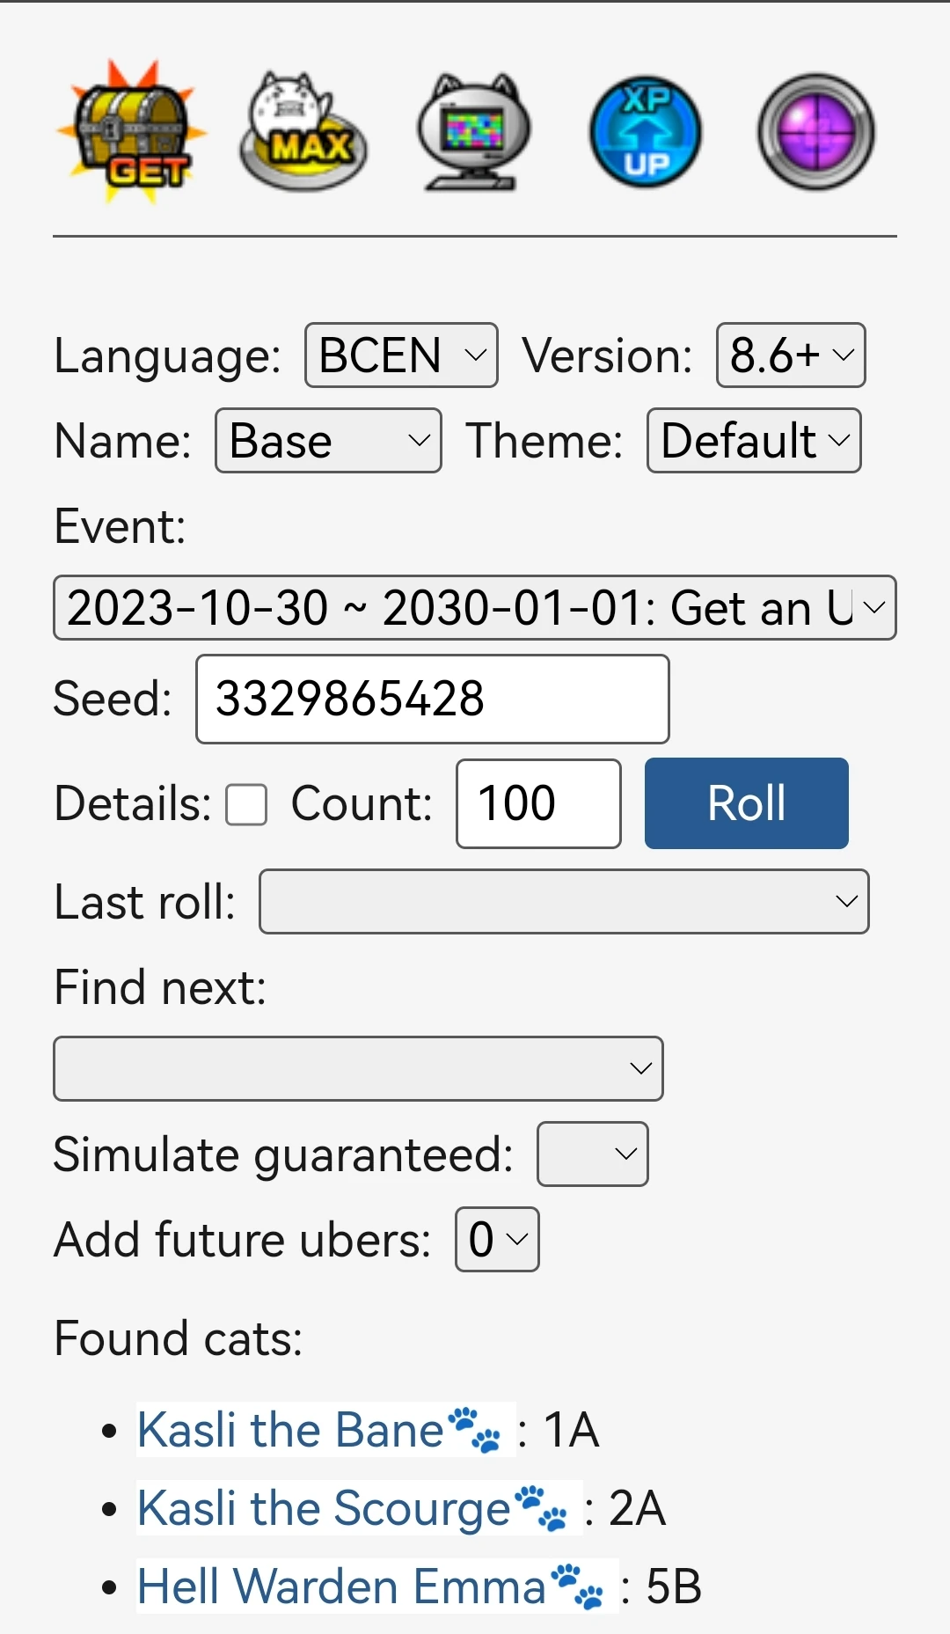Click paw icon beside Kasli the Scourge

pyautogui.click(x=542, y=1508)
